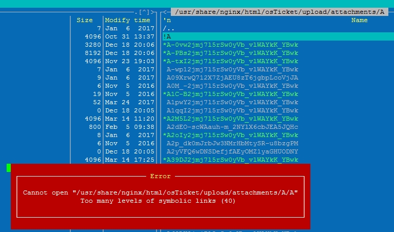Click right panel back history '<' arrow
Image resolution: width=394 pixels, height=232 pixels.
click(x=165, y=12)
